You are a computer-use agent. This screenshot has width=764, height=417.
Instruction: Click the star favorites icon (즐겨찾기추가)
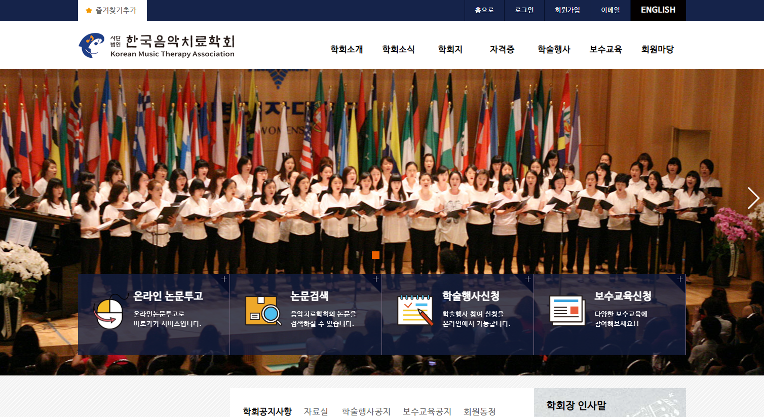[89, 10]
